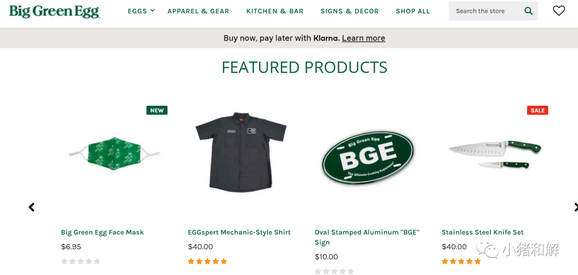This screenshot has width=578, height=275.
Task: Click the green face mask image
Action: pyautogui.click(x=115, y=155)
